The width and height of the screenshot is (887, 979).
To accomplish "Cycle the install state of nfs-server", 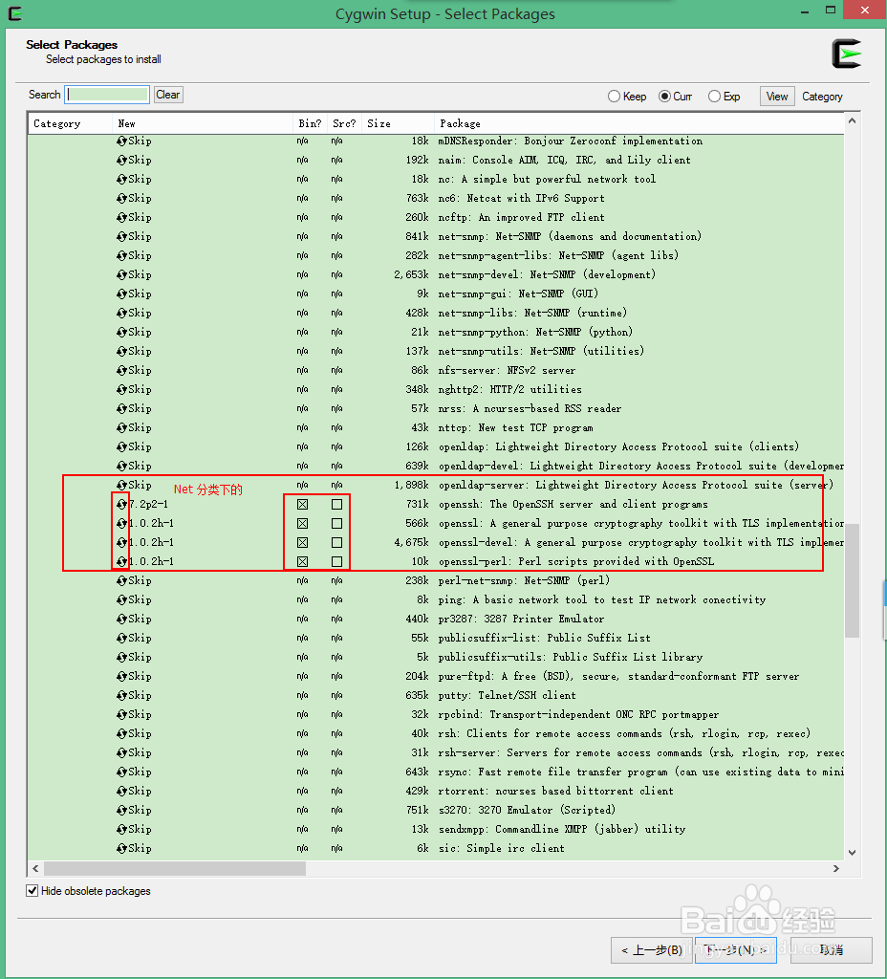I will point(121,370).
